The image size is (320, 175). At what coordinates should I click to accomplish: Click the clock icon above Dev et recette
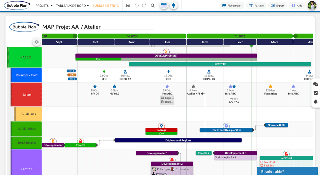tap(226, 126)
